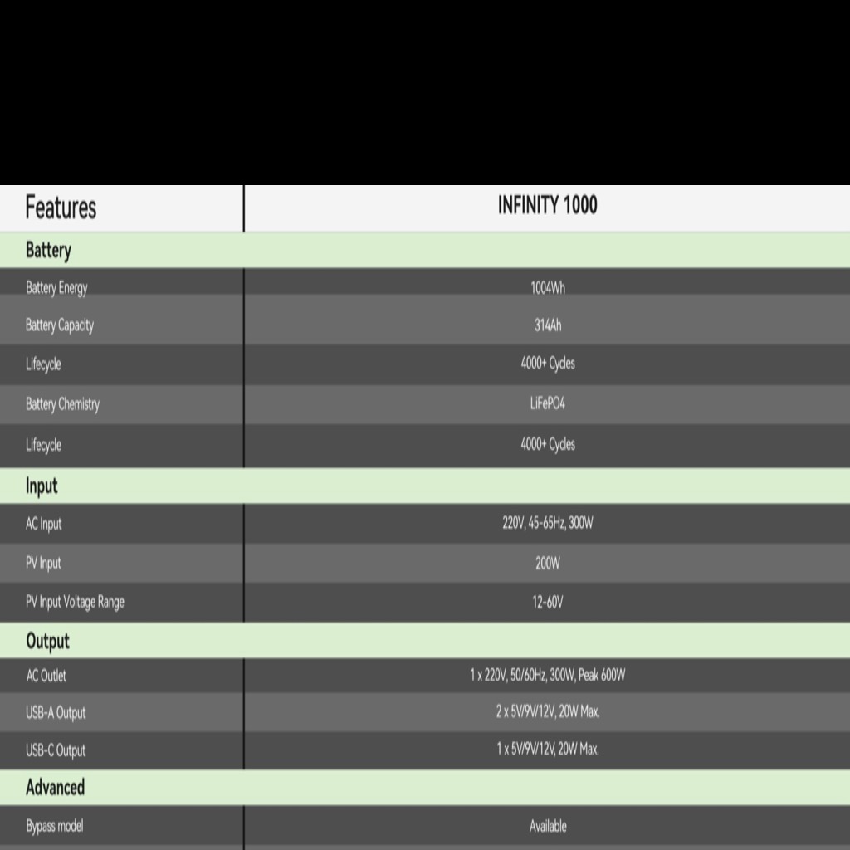Click the 1004Wh value cell
Screen dimensions: 850x850
[x=548, y=288]
